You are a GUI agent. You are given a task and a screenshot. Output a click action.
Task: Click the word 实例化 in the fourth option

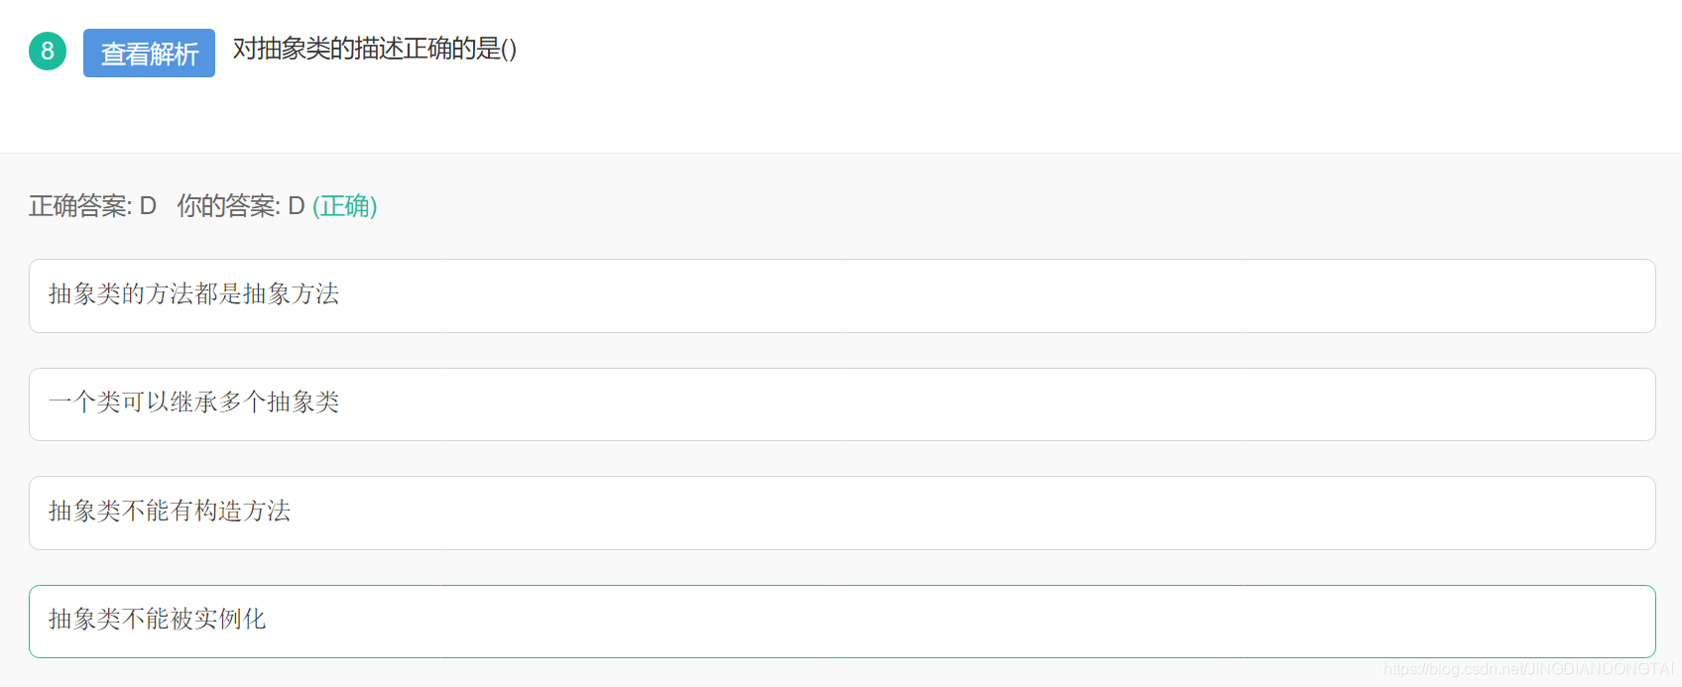pos(230,619)
